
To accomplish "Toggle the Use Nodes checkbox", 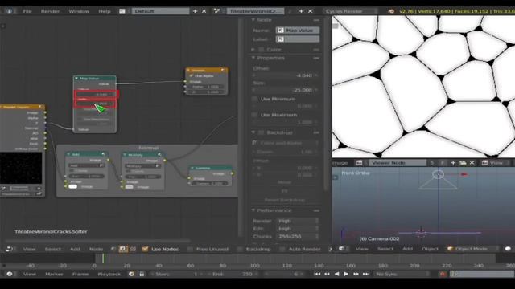I will pyautogui.click(x=145, y=249).
